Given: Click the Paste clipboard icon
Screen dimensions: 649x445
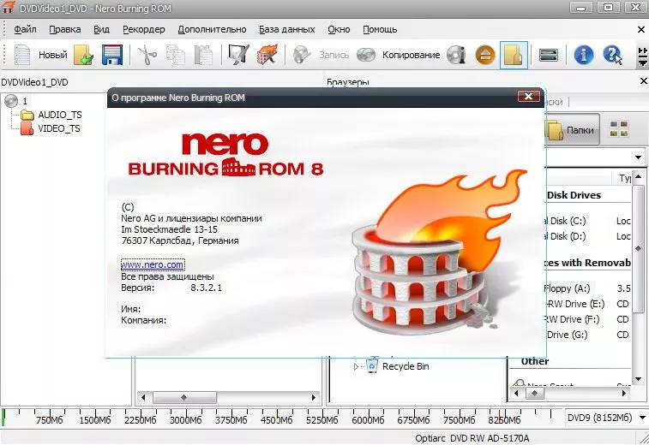Looking at the screenshot, I should pos(204,55).
